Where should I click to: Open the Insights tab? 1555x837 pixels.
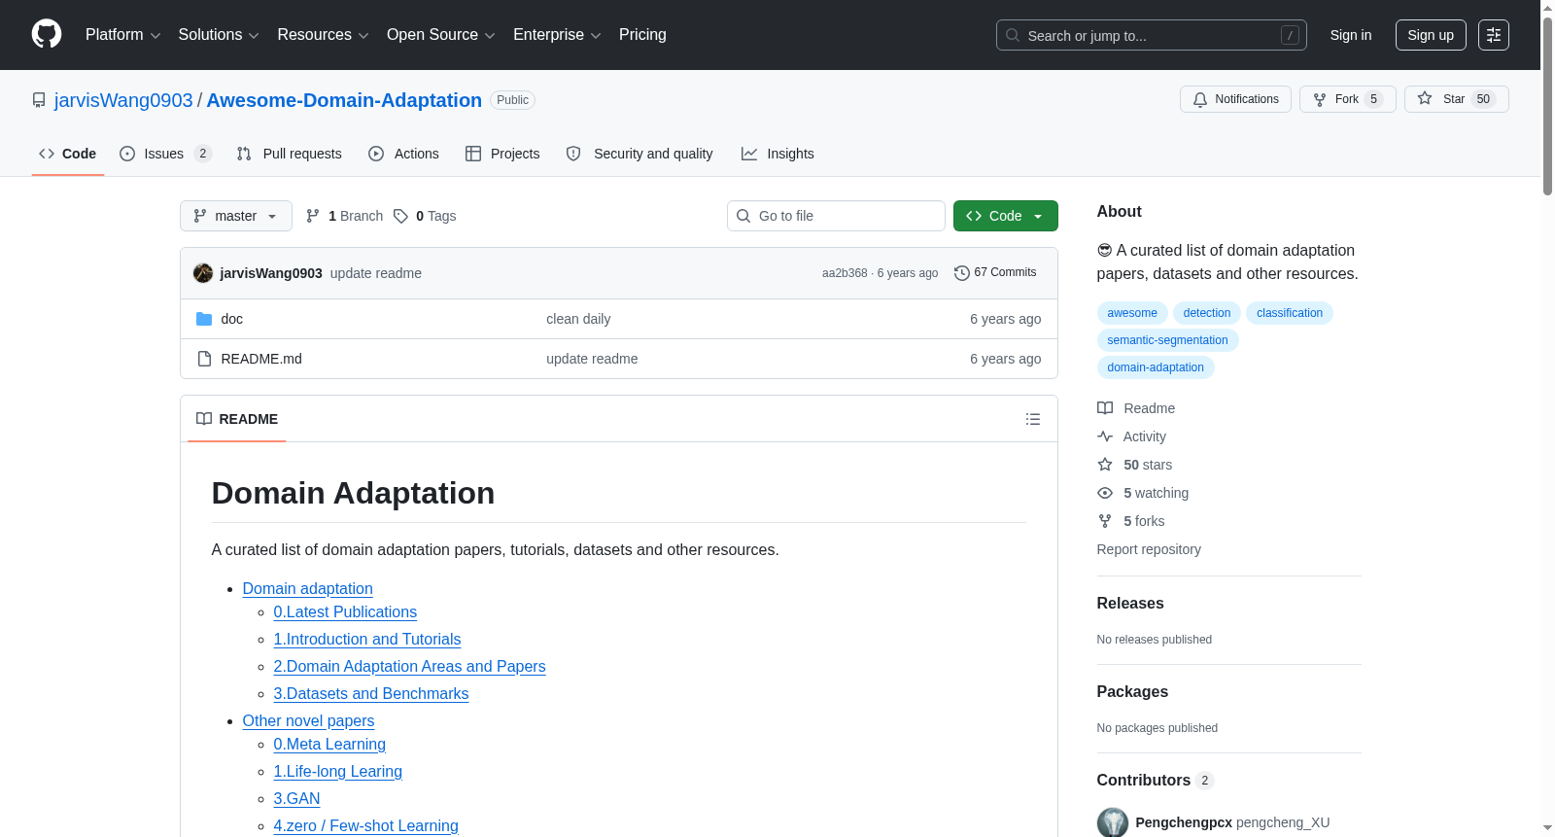pyautogui.click(x=777, y=154)
